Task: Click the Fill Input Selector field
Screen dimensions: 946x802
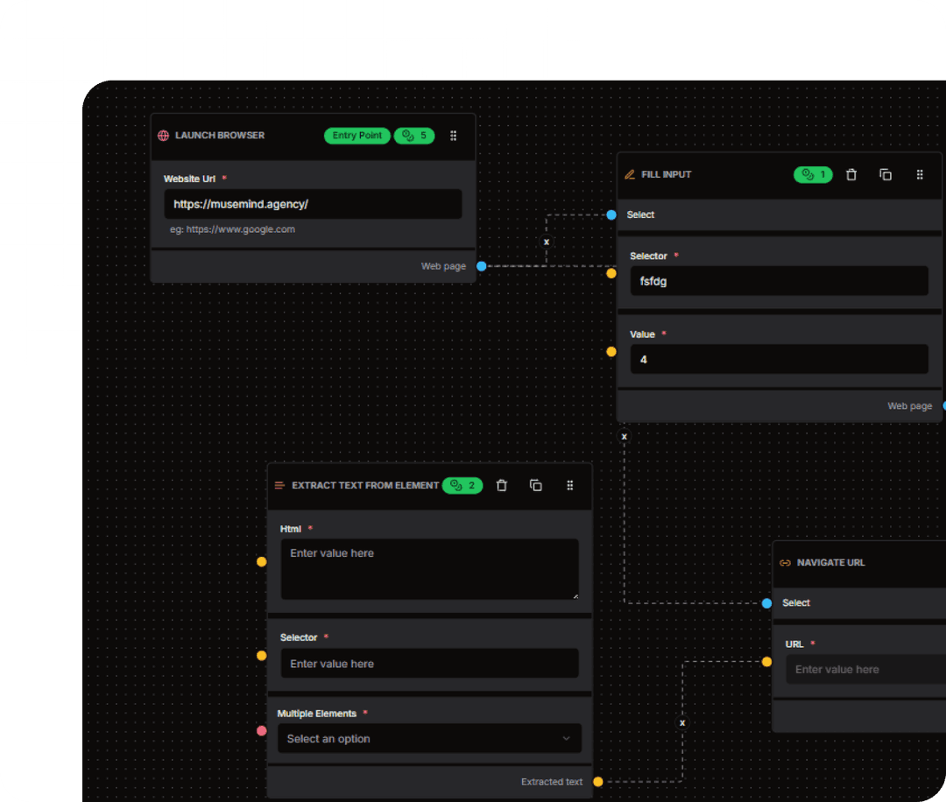Action: coord(779,281)
